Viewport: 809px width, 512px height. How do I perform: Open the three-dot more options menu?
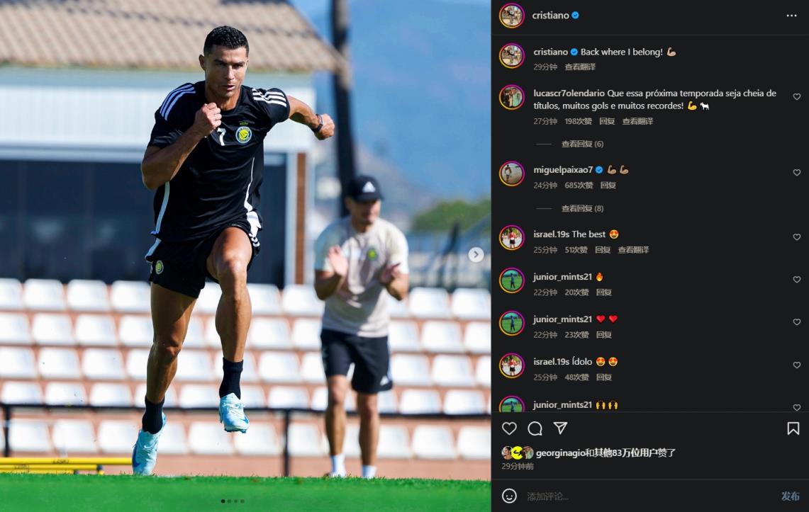coord(791,16)
